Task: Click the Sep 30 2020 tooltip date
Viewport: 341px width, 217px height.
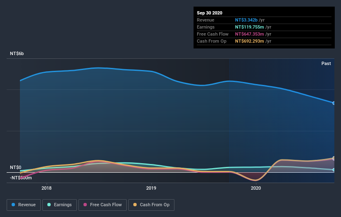Action: pyautogui.click(x=209, y=13)
